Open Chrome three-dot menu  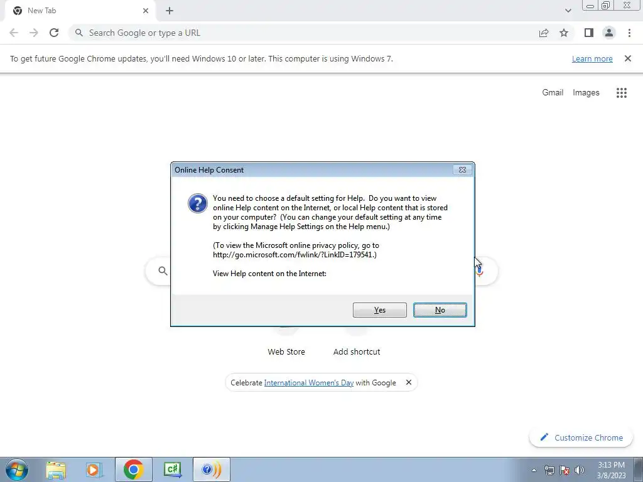tap(629, 33)
